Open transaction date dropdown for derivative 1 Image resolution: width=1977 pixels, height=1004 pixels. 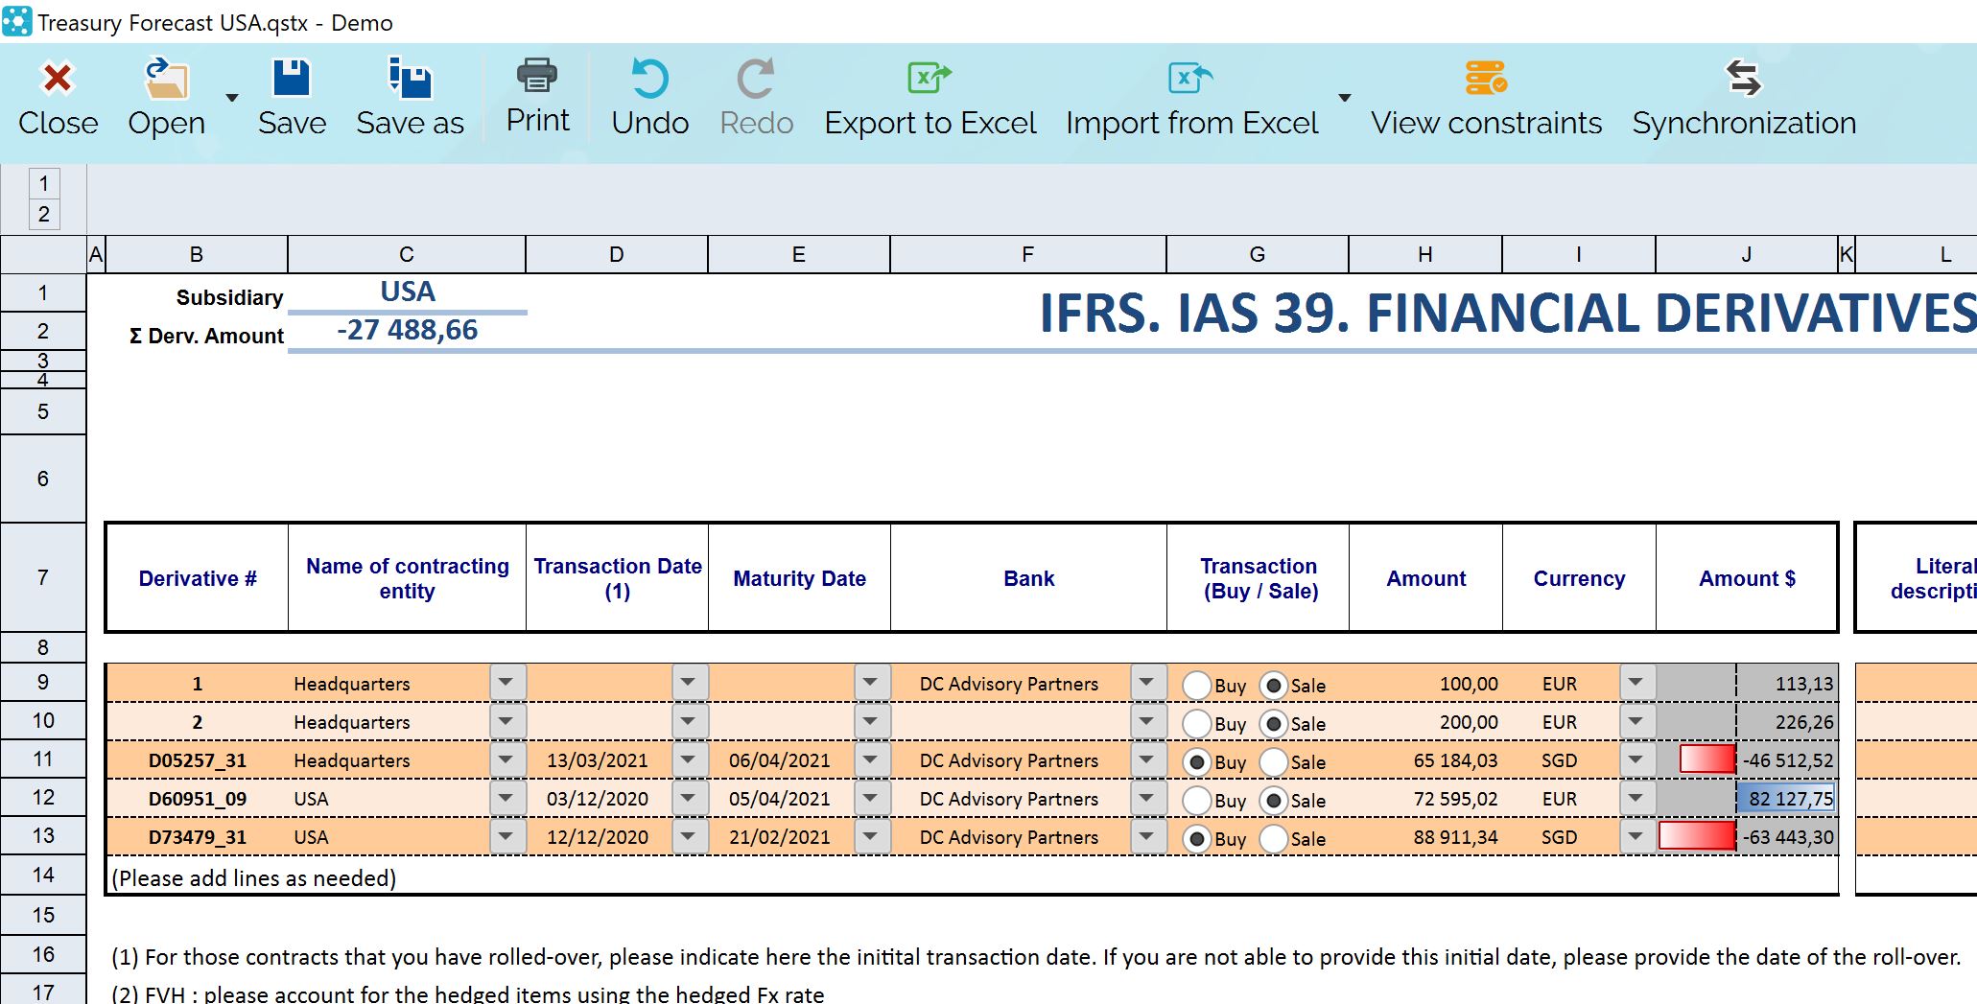[x=689, y=683]
